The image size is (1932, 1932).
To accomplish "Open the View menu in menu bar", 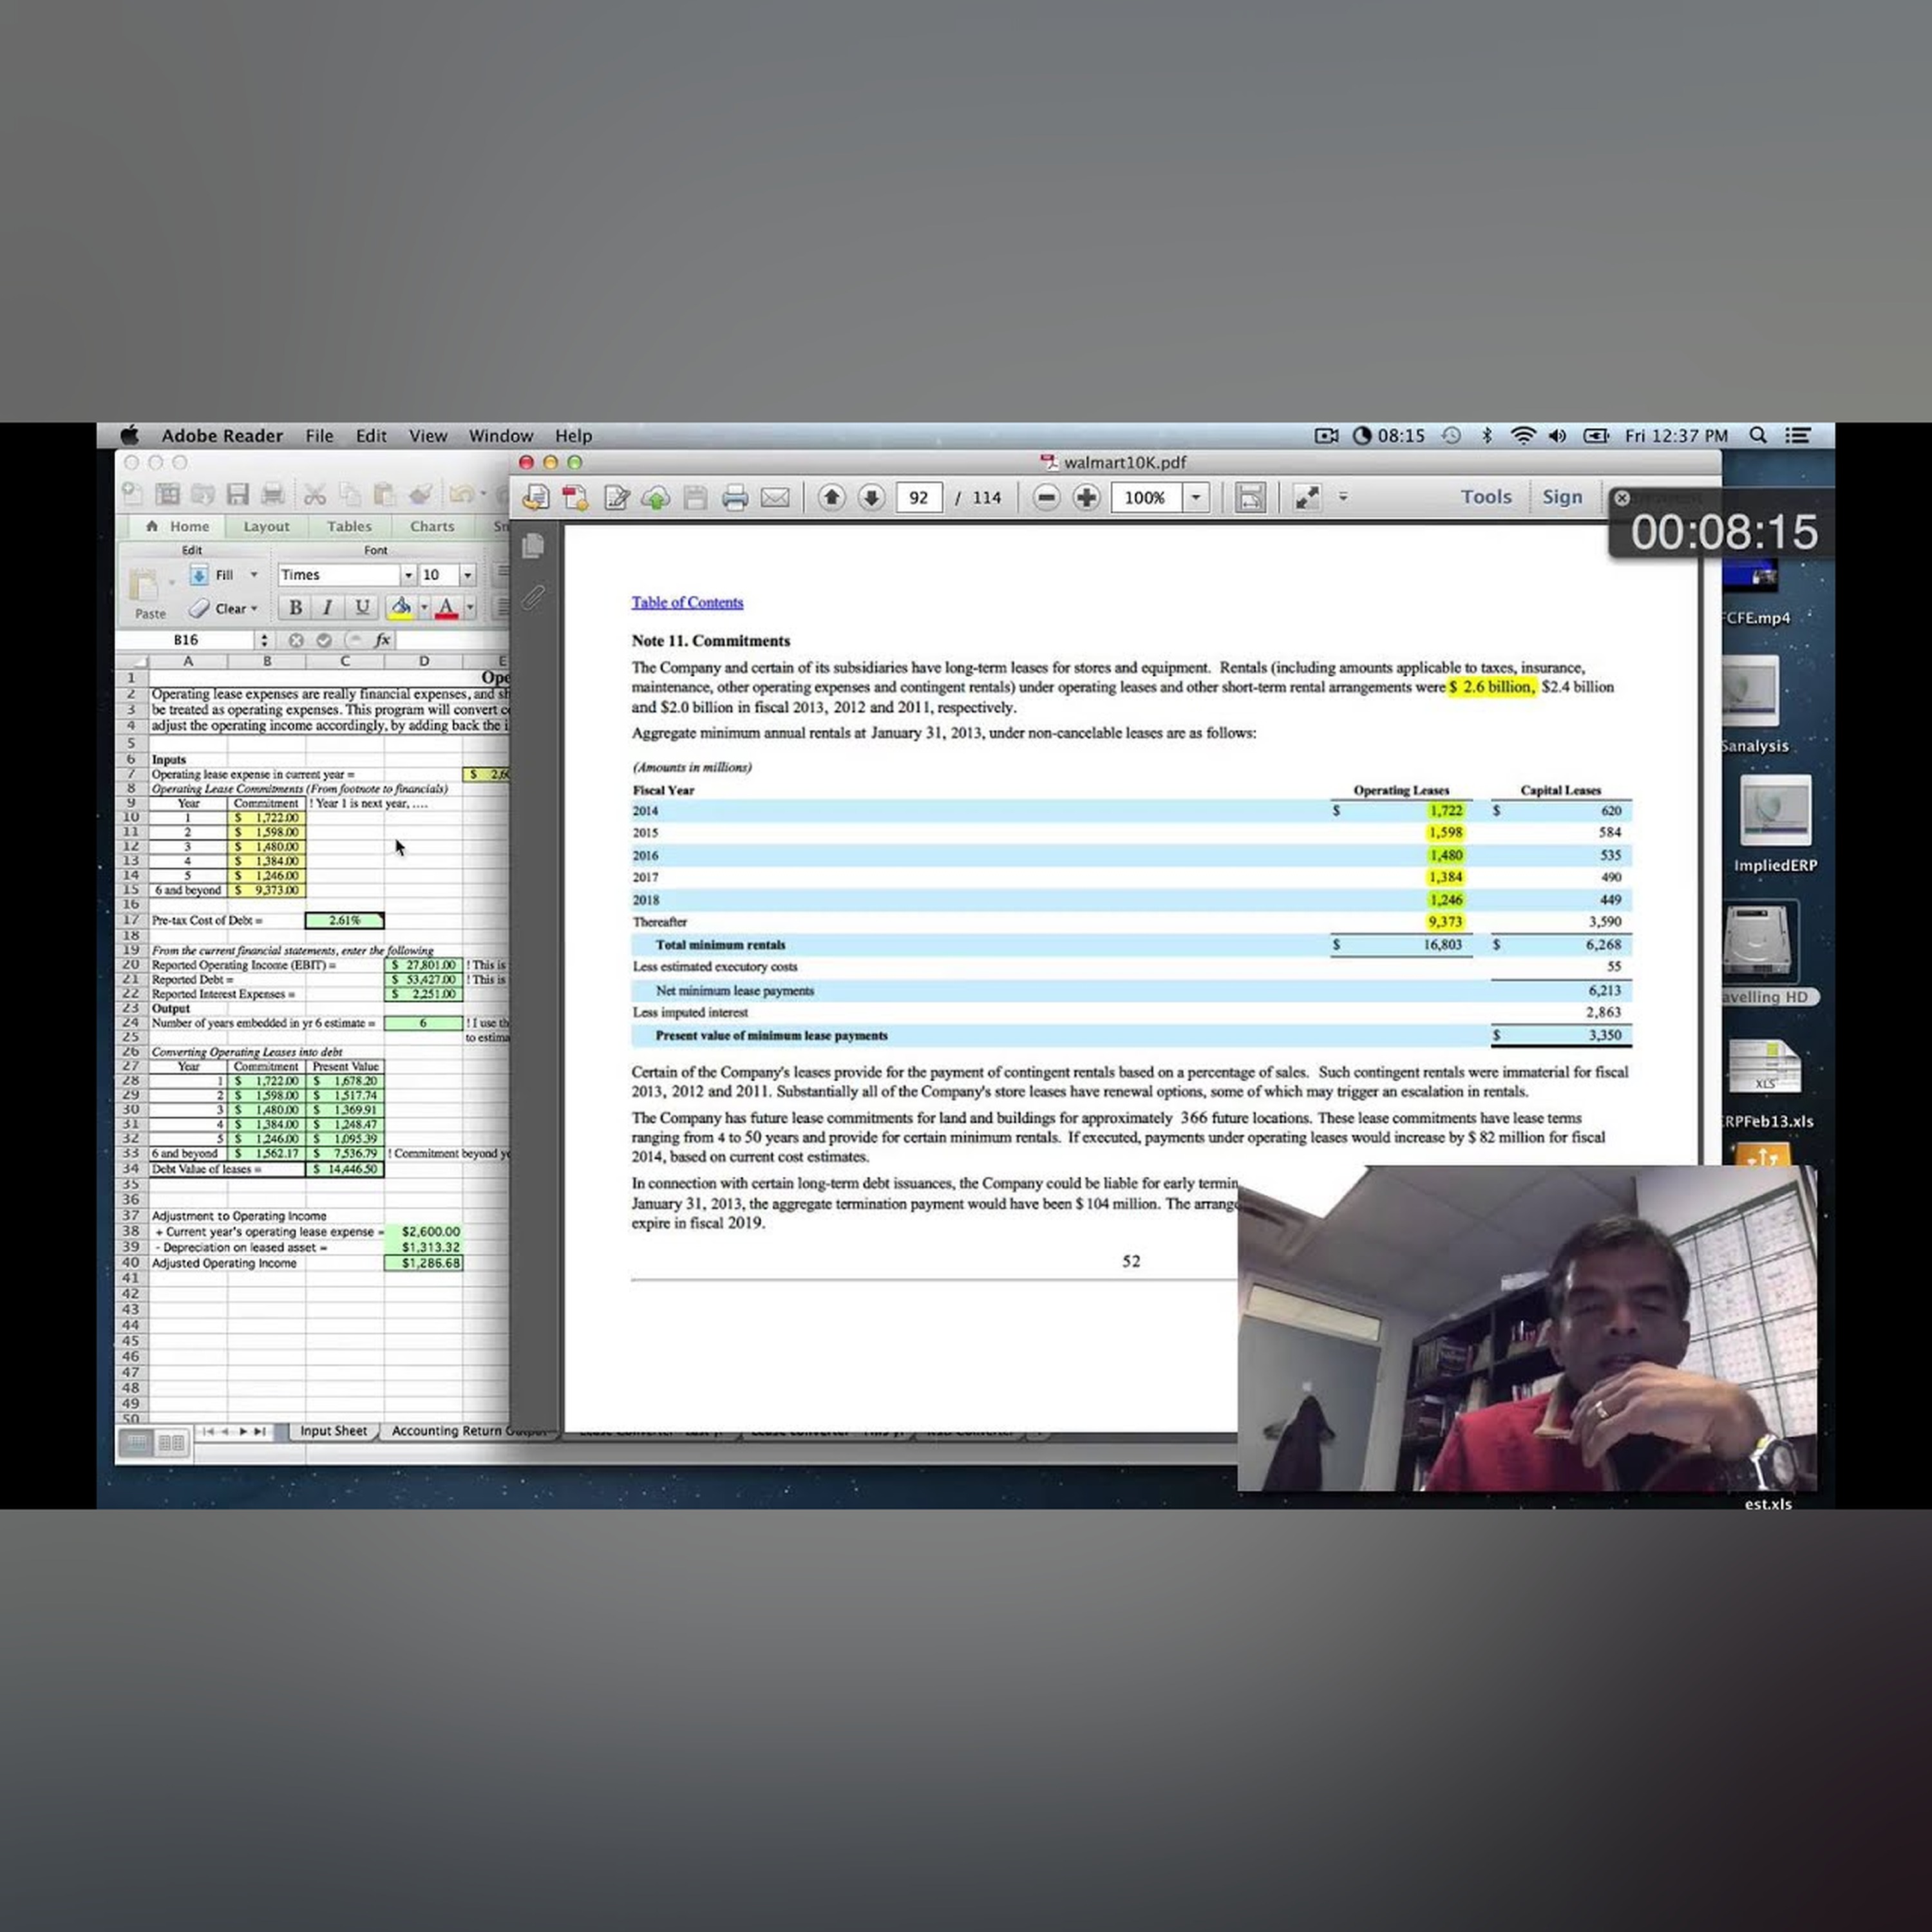I will click(x=428, y=436).
